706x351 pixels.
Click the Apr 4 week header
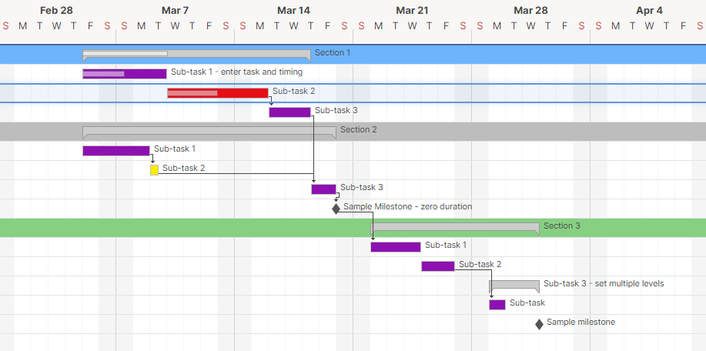649,11
